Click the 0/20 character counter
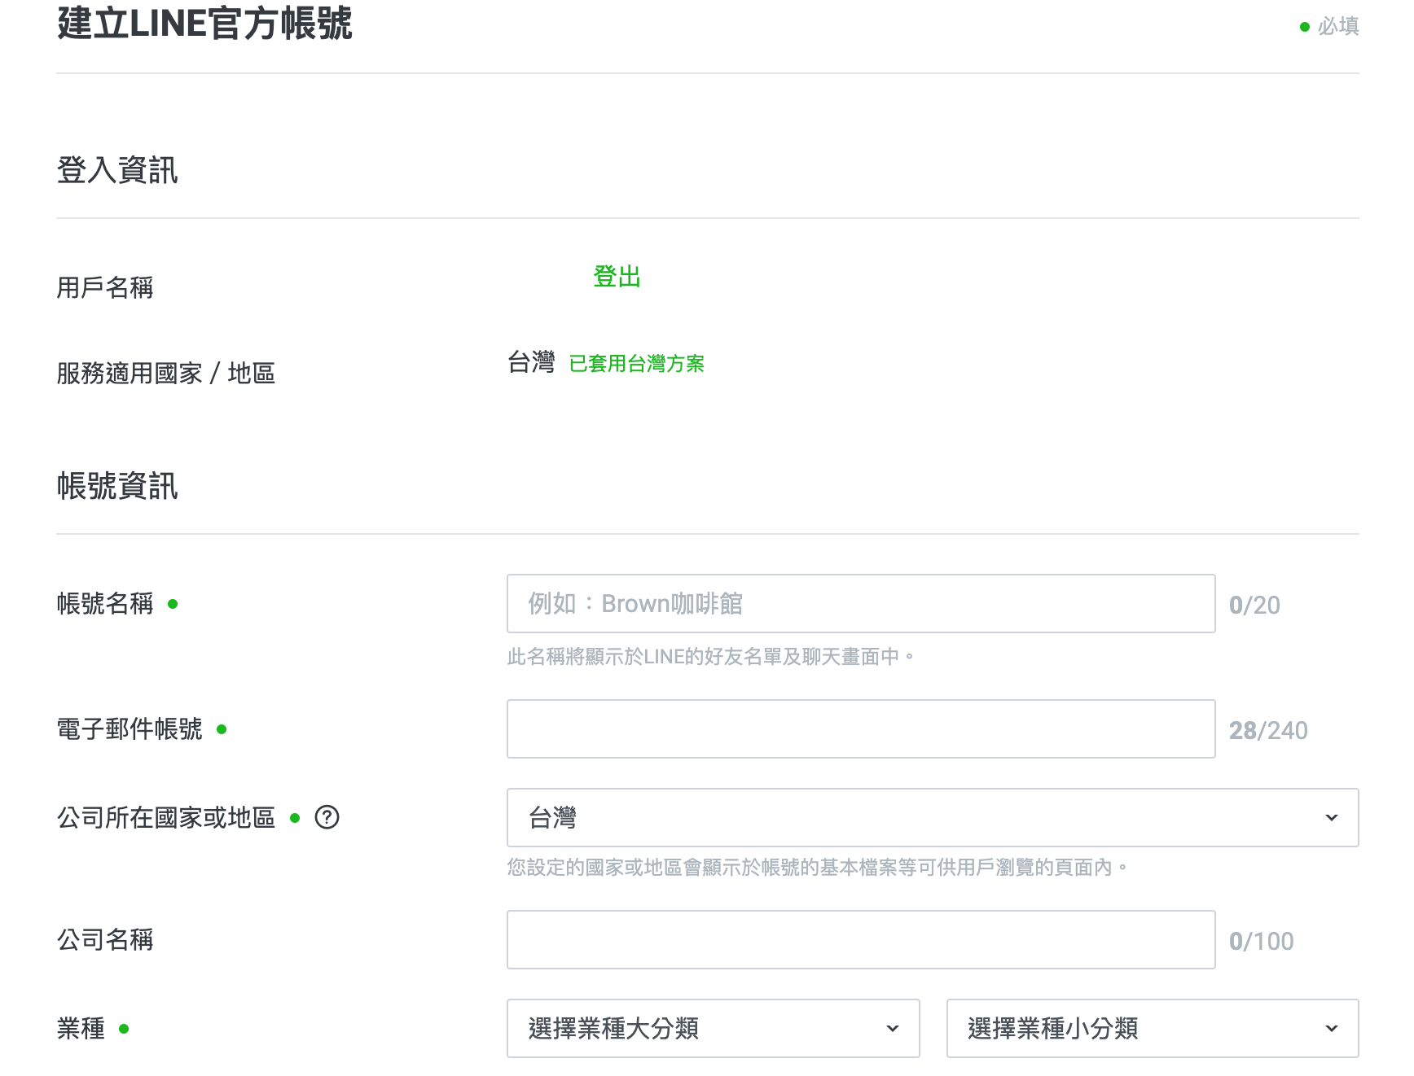This screenshot has width=1414, height=1076. [1254, 605]
